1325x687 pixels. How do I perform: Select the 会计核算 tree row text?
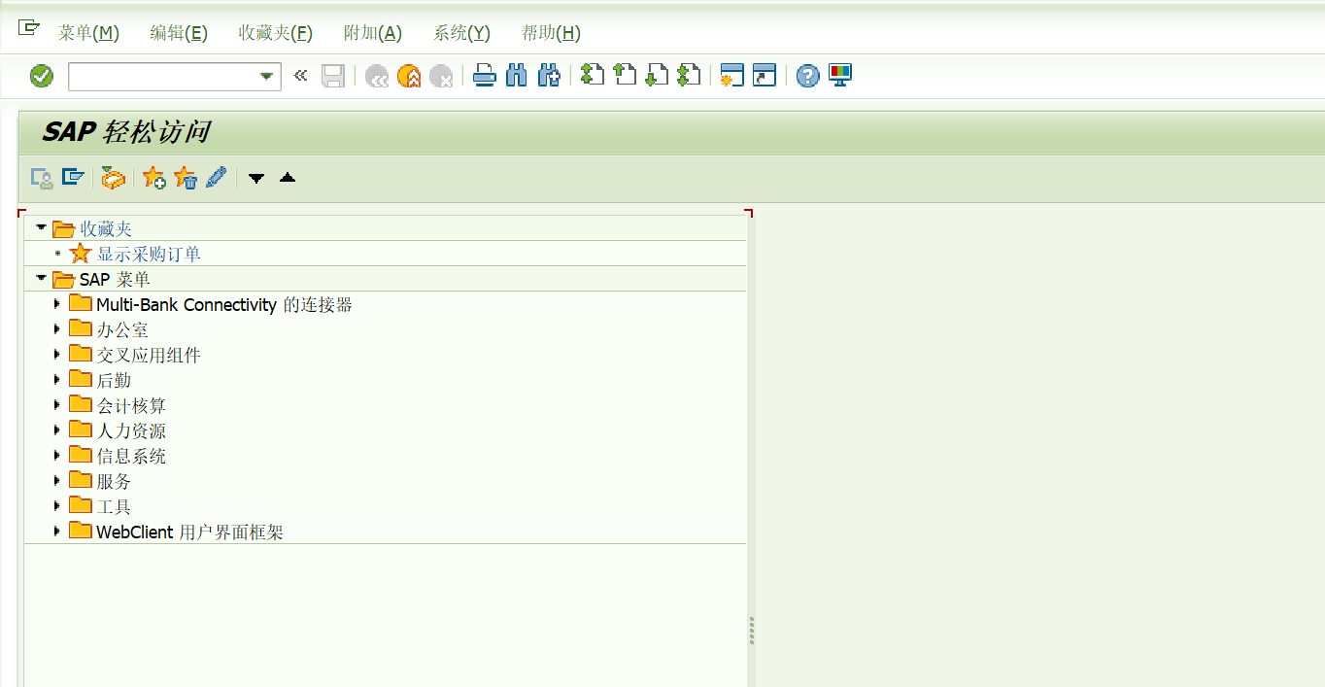tap(131, 406)
